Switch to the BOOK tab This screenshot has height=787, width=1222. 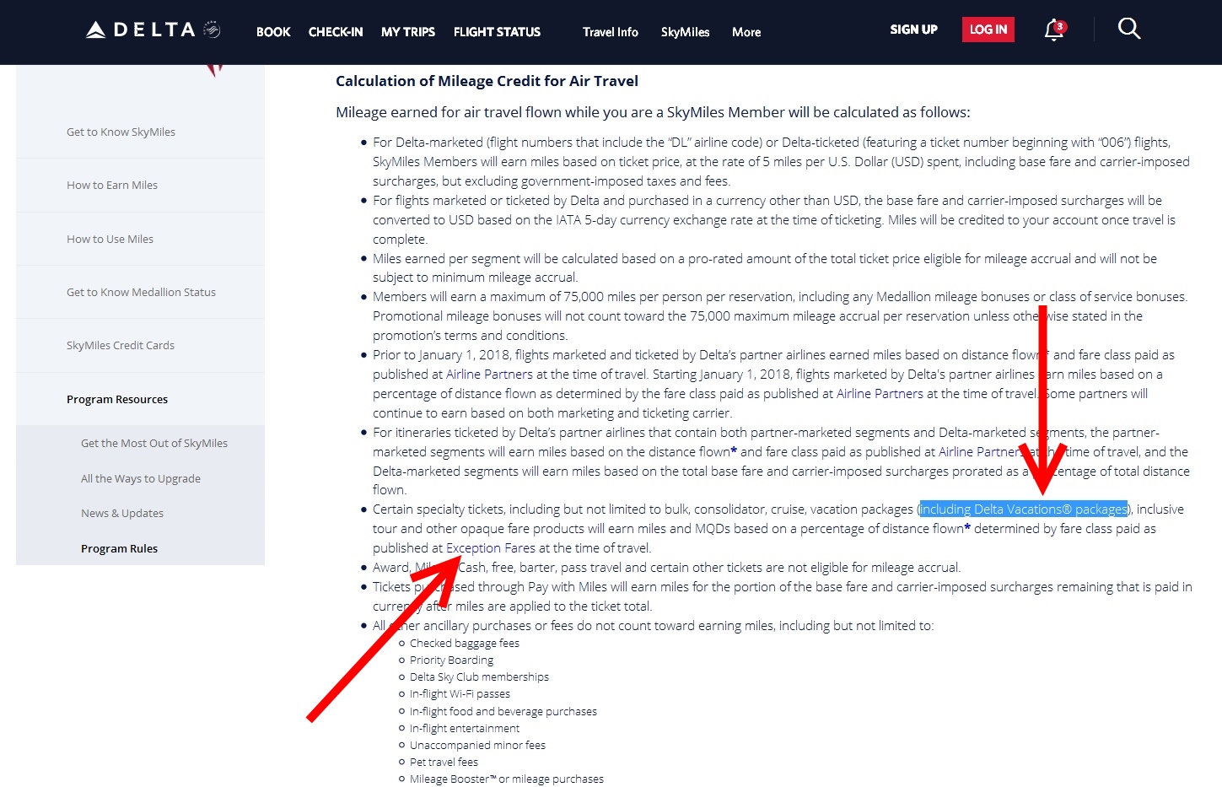pyautogui.click(x=272, y=31)
